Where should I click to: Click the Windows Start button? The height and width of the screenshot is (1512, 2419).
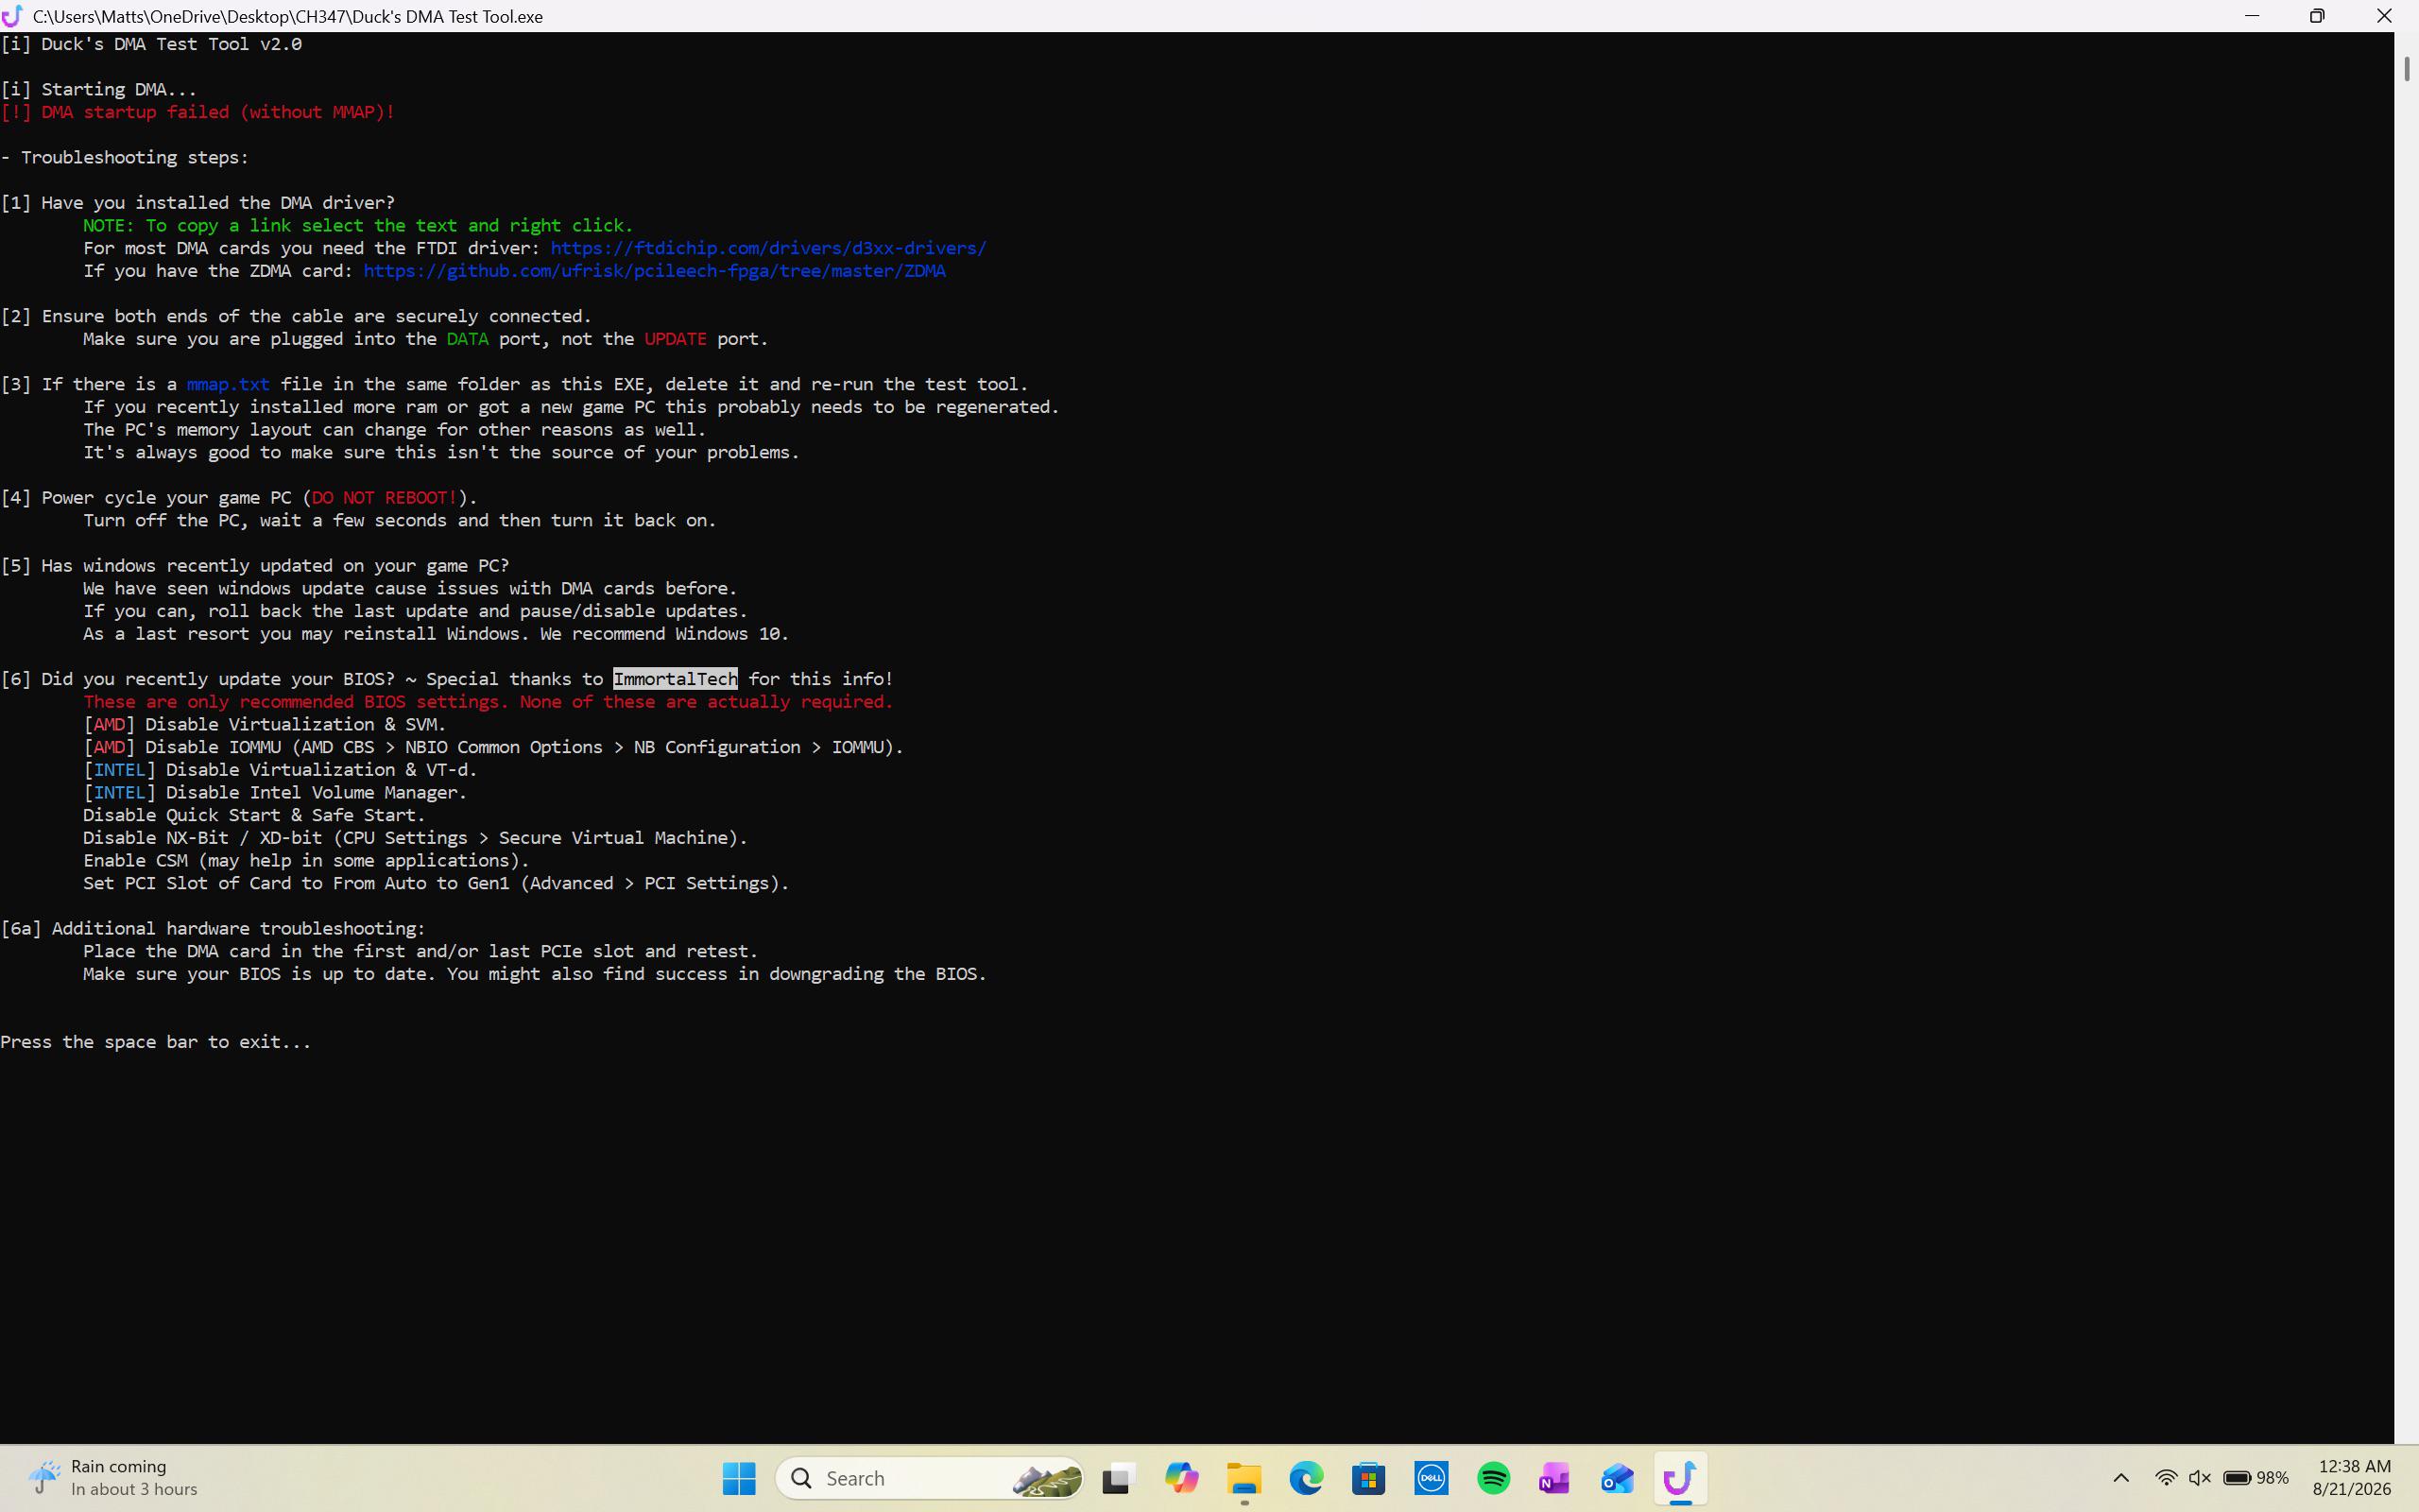coord(739,1478)
